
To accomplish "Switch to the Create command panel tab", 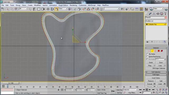I will [147, 14].
